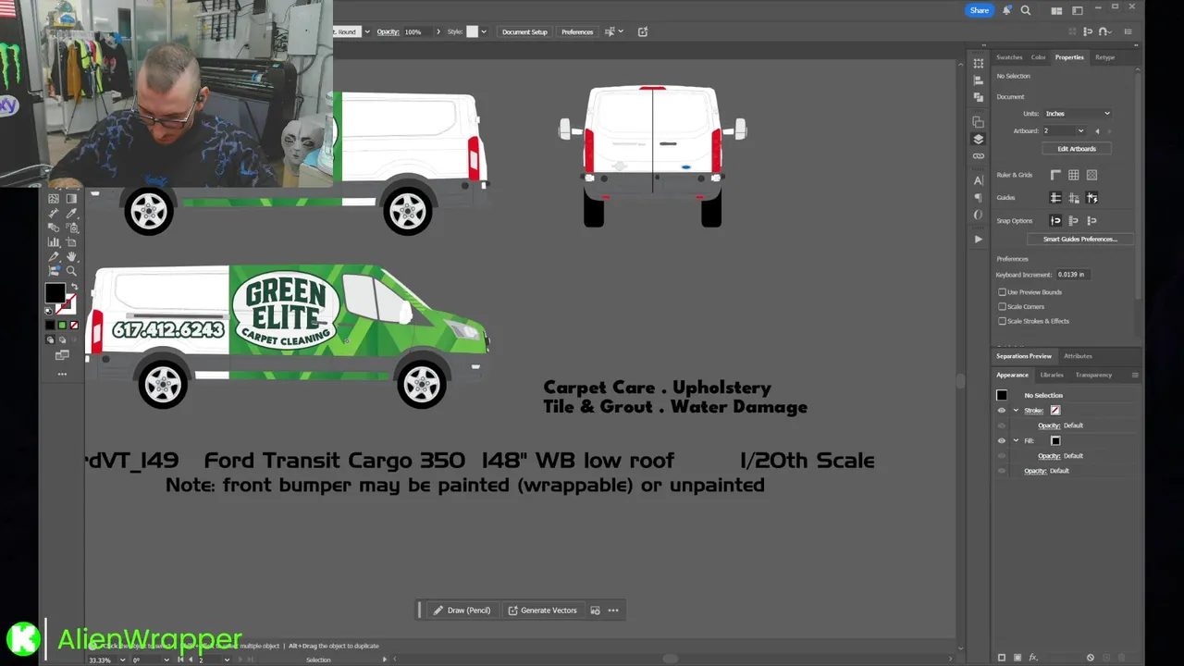Open the Character panel icon
Screen dimensions: 1184x666
tap(978, 180)
